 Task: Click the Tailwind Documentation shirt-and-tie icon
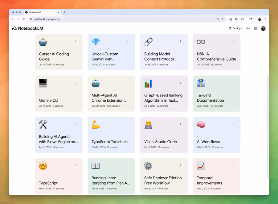coord(201,83)
